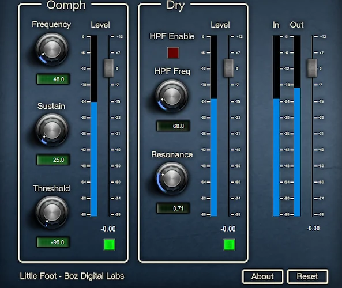This screenshot has height=288, width=342.
Task: Click the Out fader readout -0.00
Action: pos(313,228)
